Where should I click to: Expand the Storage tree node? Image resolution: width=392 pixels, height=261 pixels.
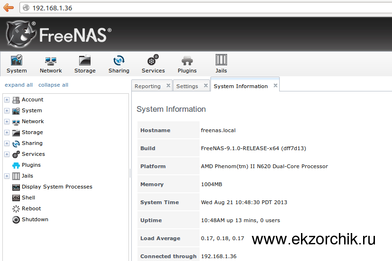point(7,132)
